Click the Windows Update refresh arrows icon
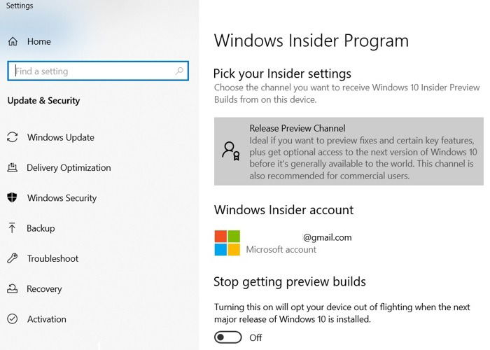The width and height of the screenshot is (490, 350). pyautogui.click(x=13, y=137)
